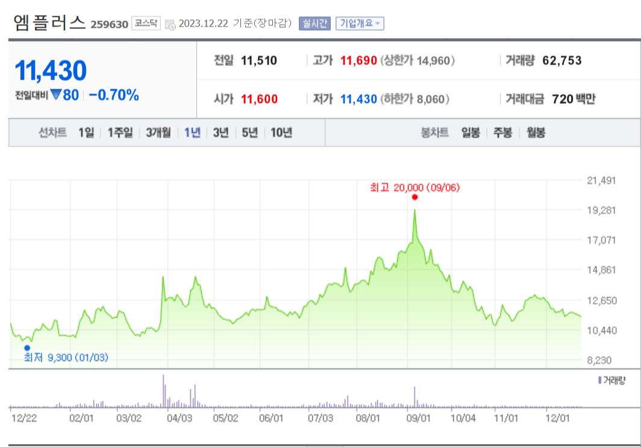Click the 12/22 date axis label

click(23, 419)
